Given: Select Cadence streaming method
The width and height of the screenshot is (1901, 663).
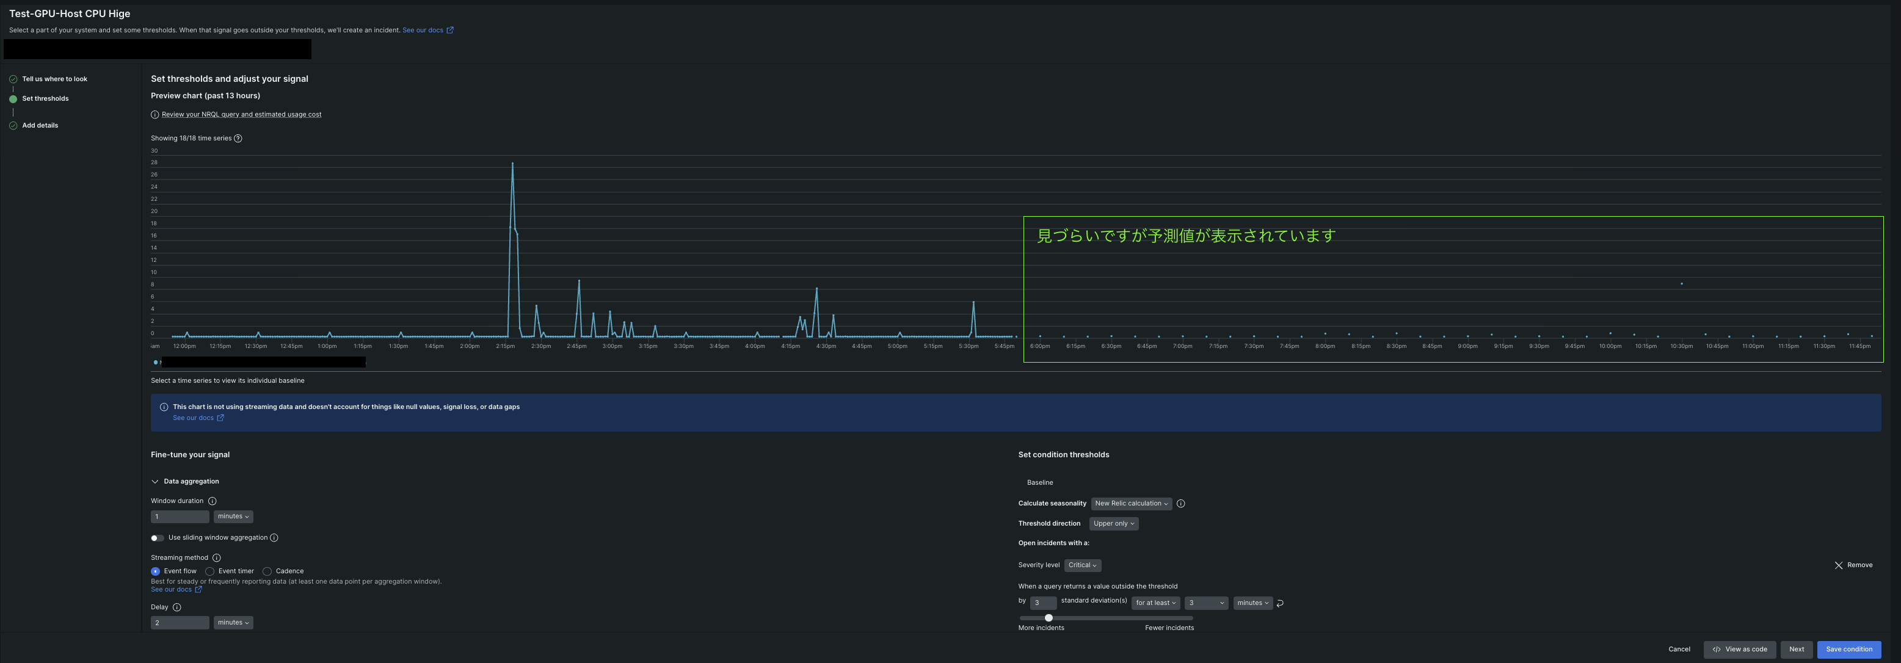Looking at the screenshot, I should (267, 571).
